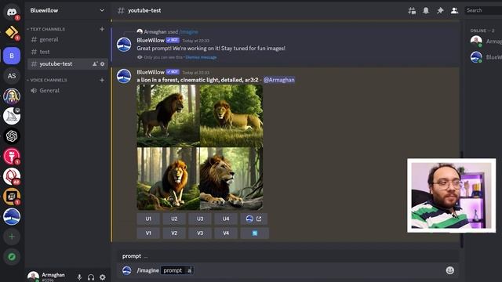Join the General voice channel

coord(67,91)
